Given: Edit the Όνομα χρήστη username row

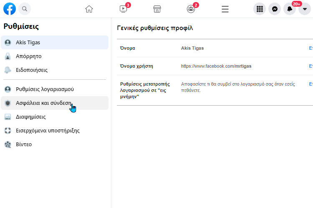Looking at the screenshot, I should (311, 66).
